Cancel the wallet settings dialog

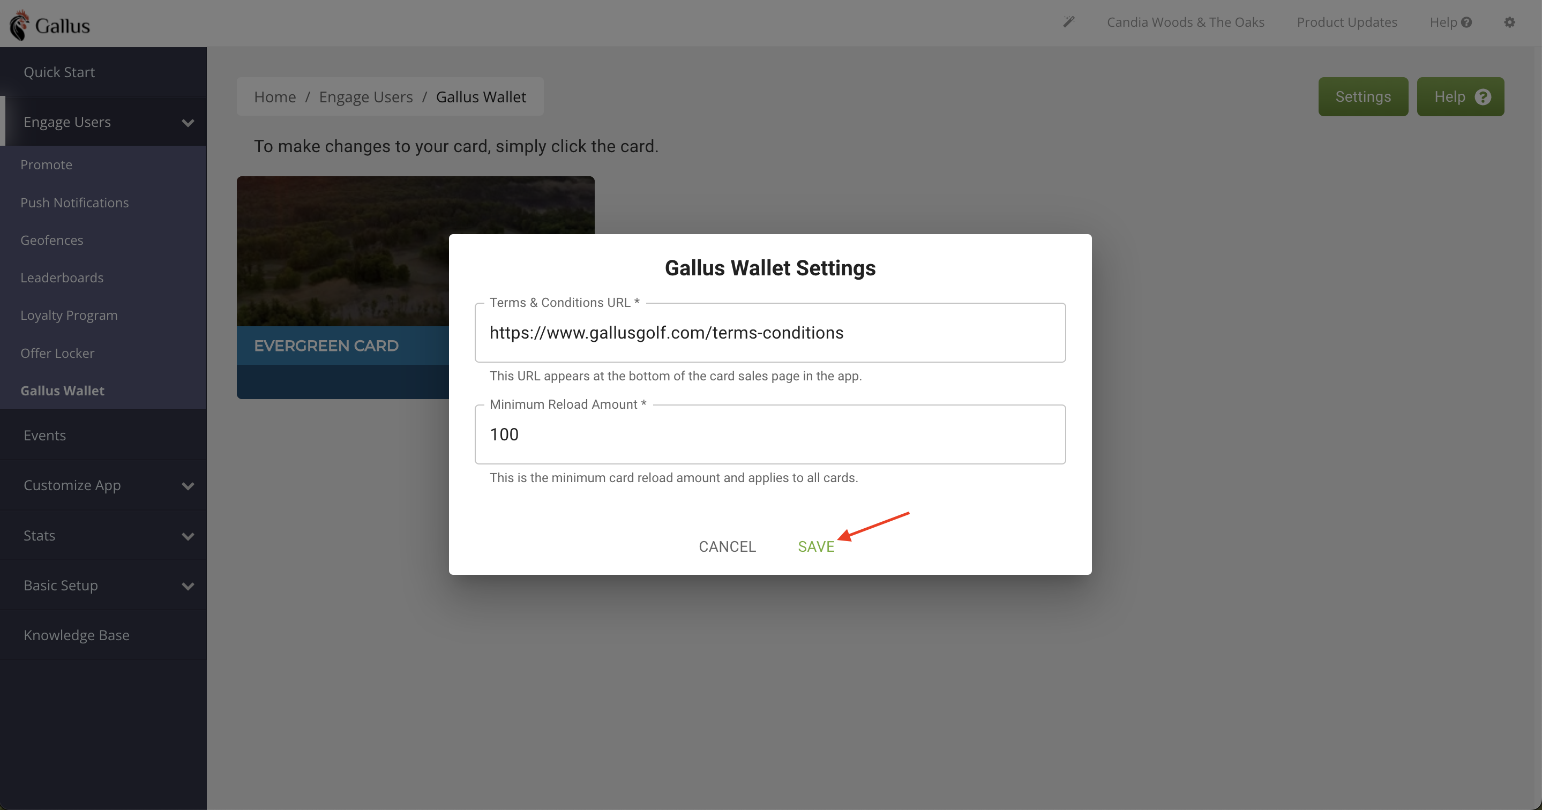[x=727, y=546]
